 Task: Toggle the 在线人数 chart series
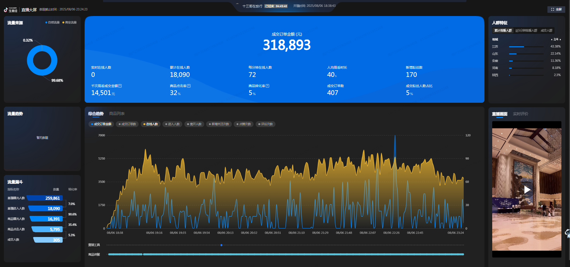point(151,124)
